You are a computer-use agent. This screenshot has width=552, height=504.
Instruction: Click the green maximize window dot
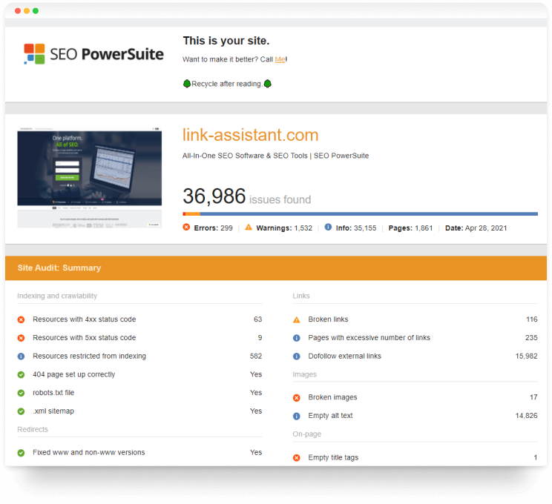click(x=36, y=11)
